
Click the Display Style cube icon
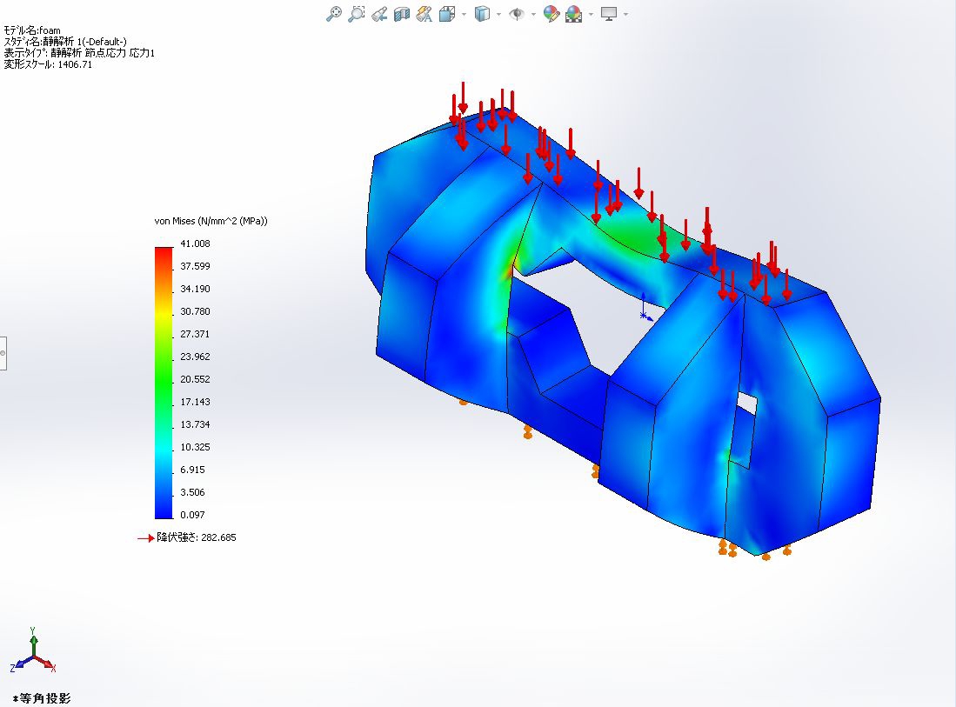[x=482, y=14]
